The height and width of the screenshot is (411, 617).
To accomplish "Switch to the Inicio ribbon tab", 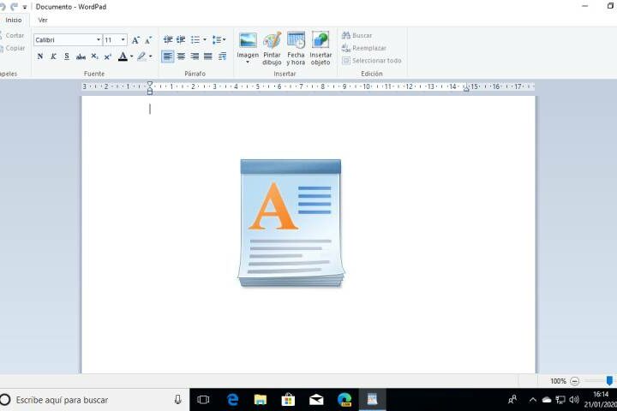I will coord(14,20).
